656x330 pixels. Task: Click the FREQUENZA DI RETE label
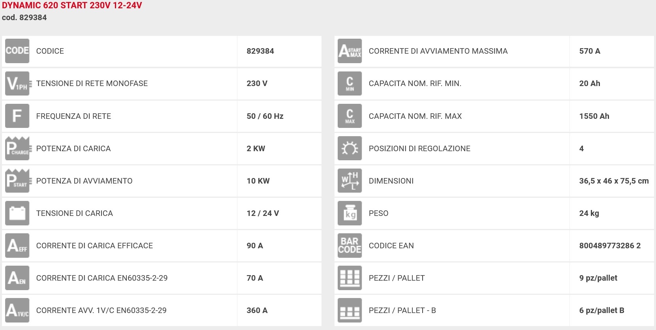[x=74, y=116]
